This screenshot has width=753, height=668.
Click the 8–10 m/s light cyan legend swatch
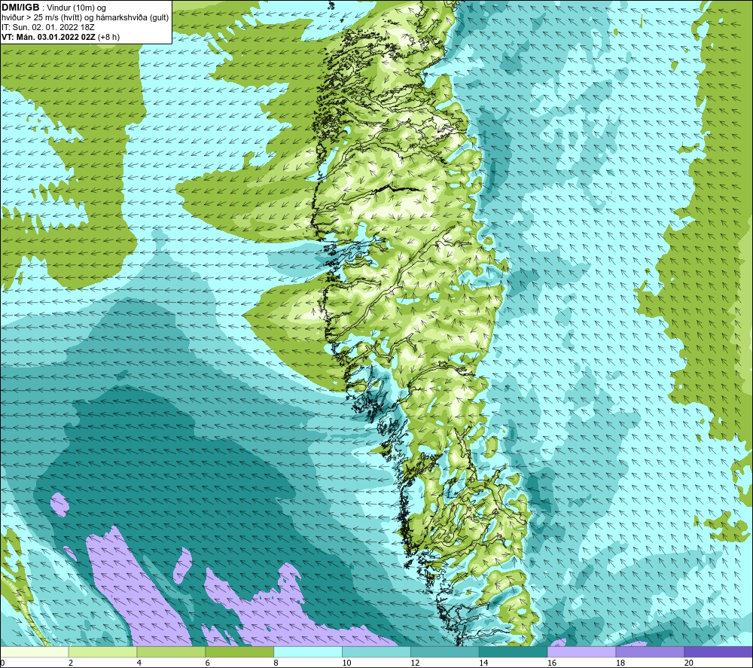308,652
